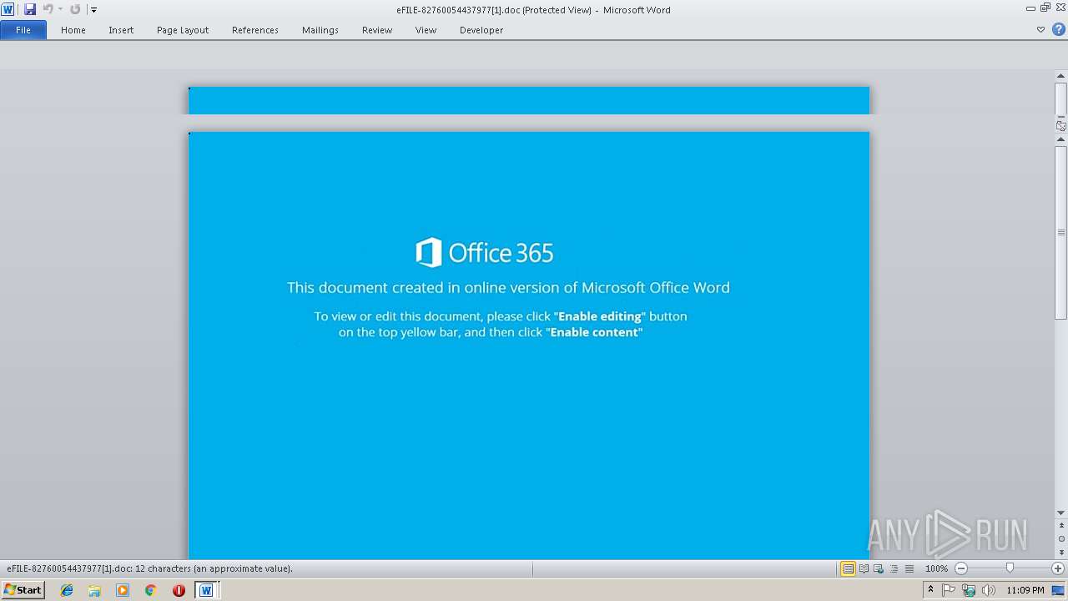
Task: Click "This document created in online version" line
Action: [508, 287]
